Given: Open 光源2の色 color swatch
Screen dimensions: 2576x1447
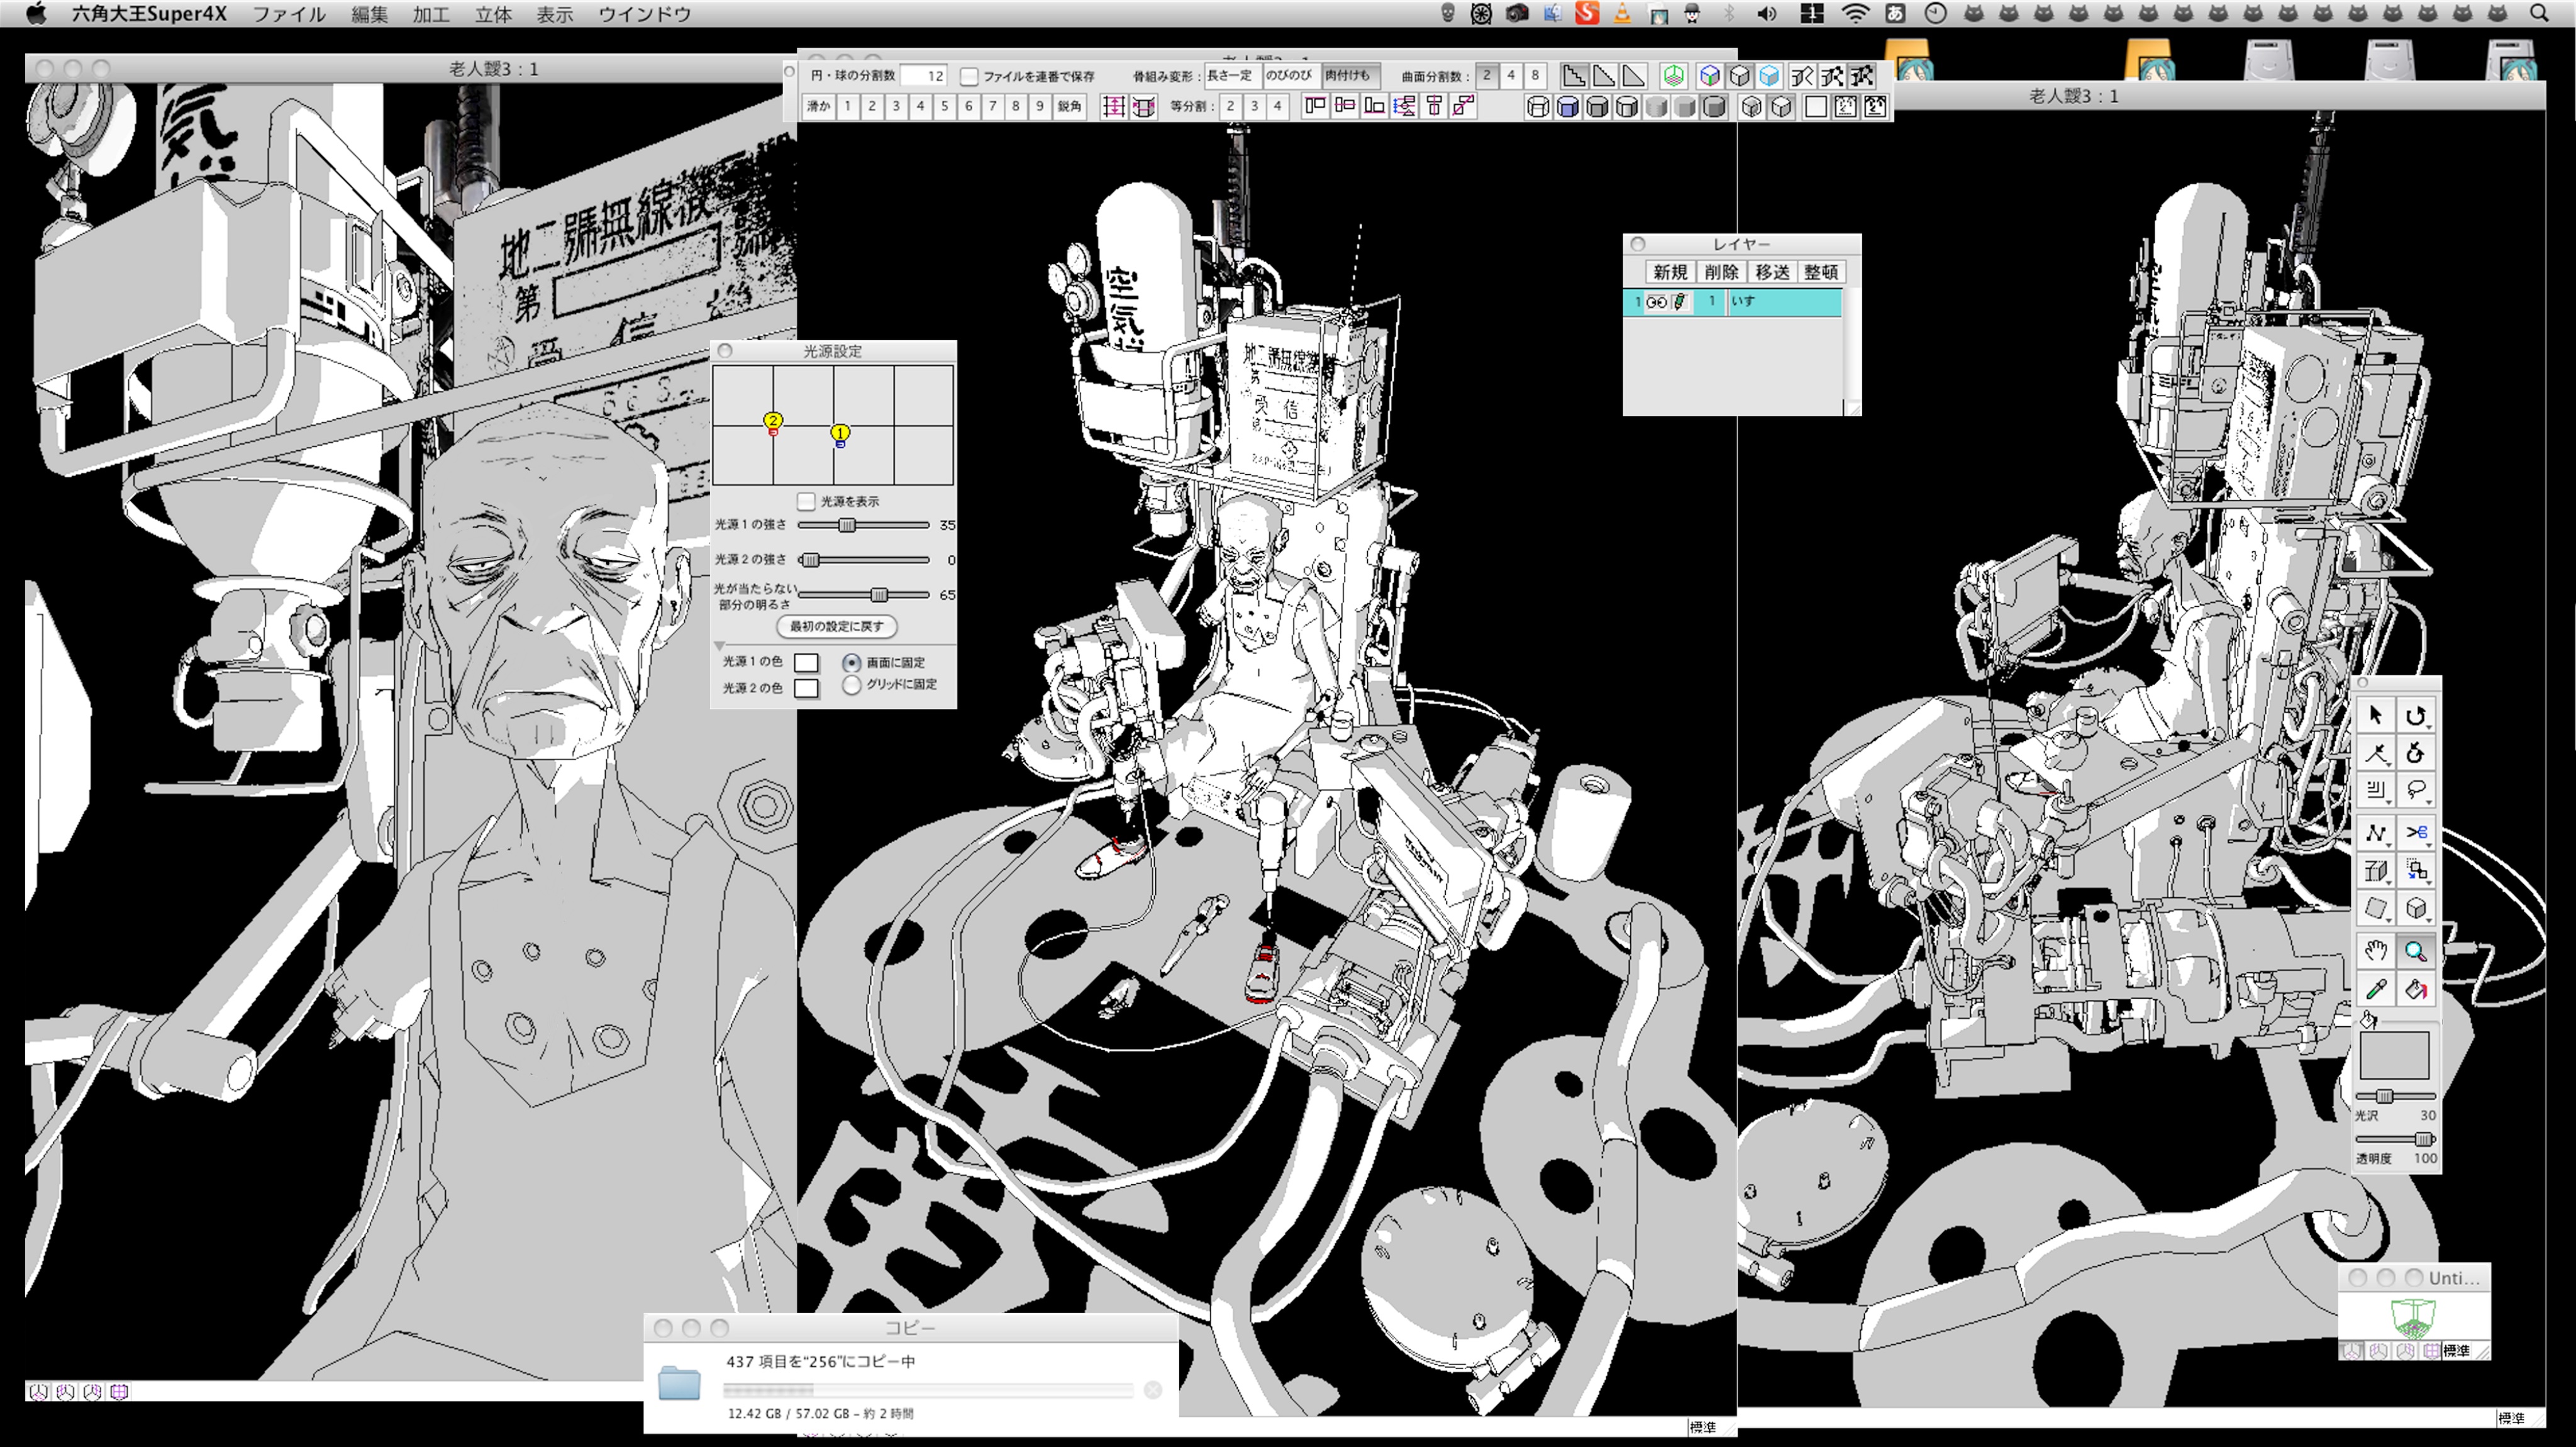Looking at the screenshot, I should (x=806, y=688).
